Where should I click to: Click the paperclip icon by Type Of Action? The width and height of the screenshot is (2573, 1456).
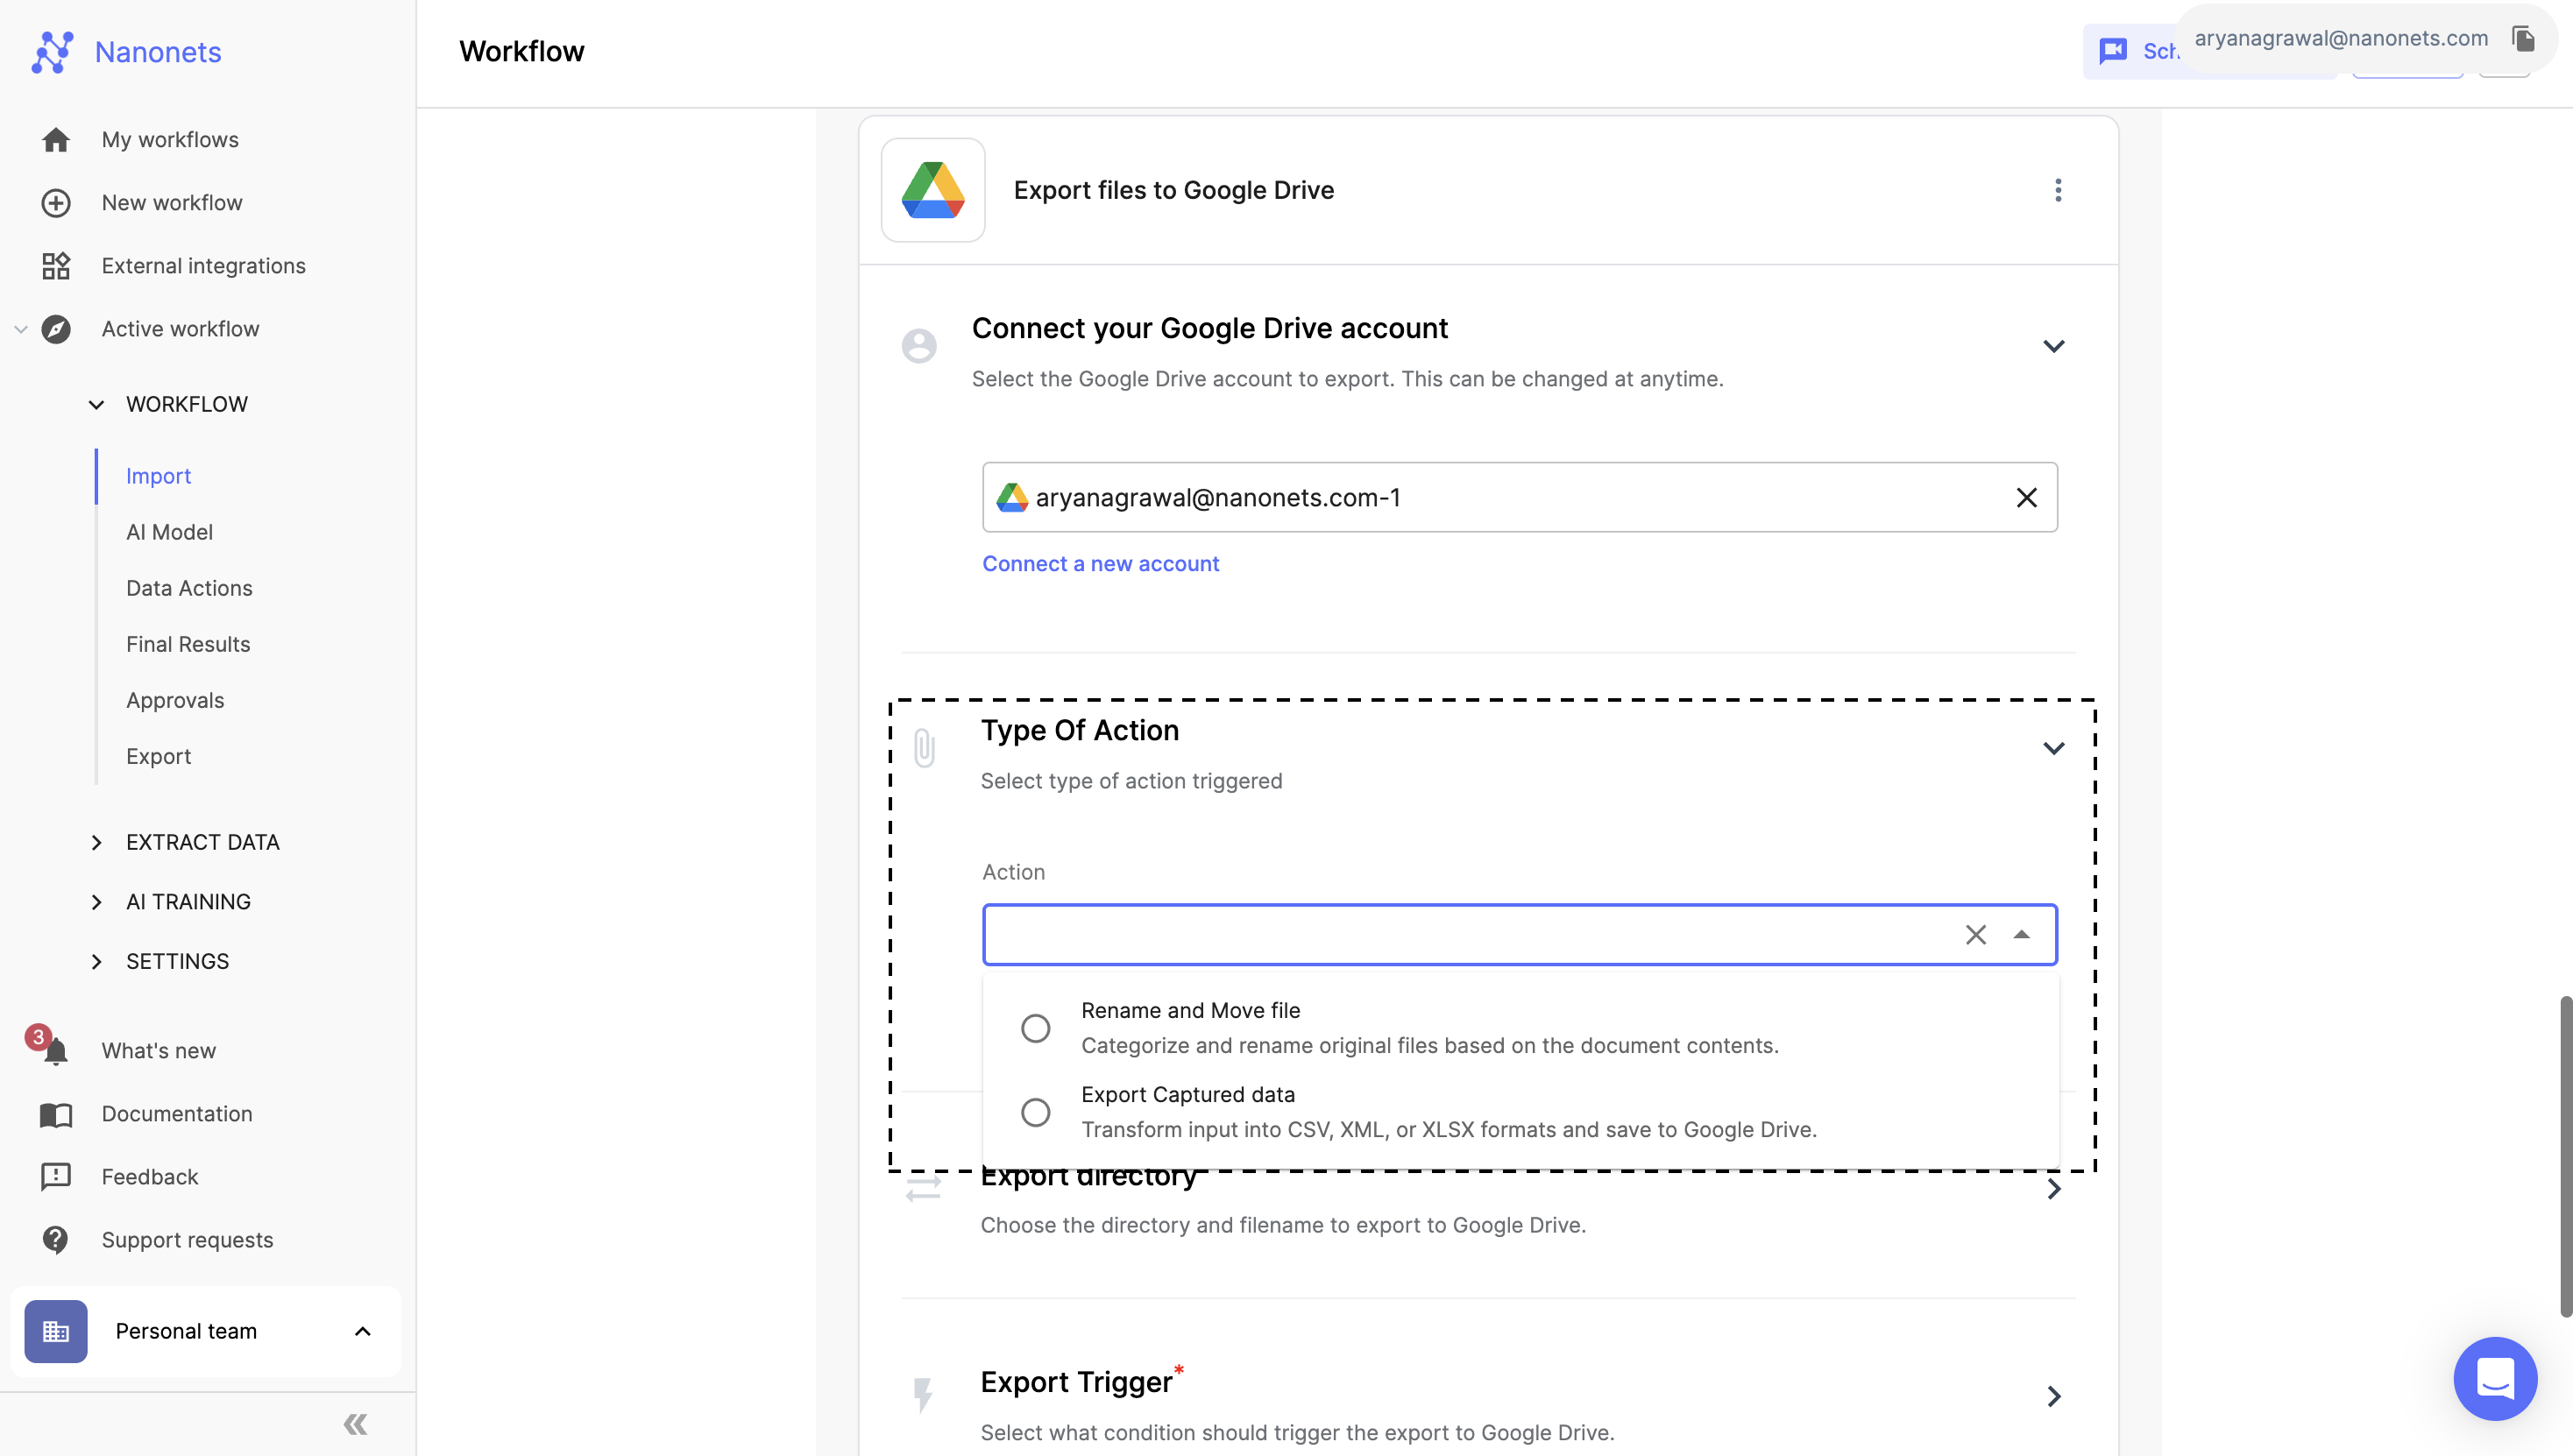click(x=925, y=748)
